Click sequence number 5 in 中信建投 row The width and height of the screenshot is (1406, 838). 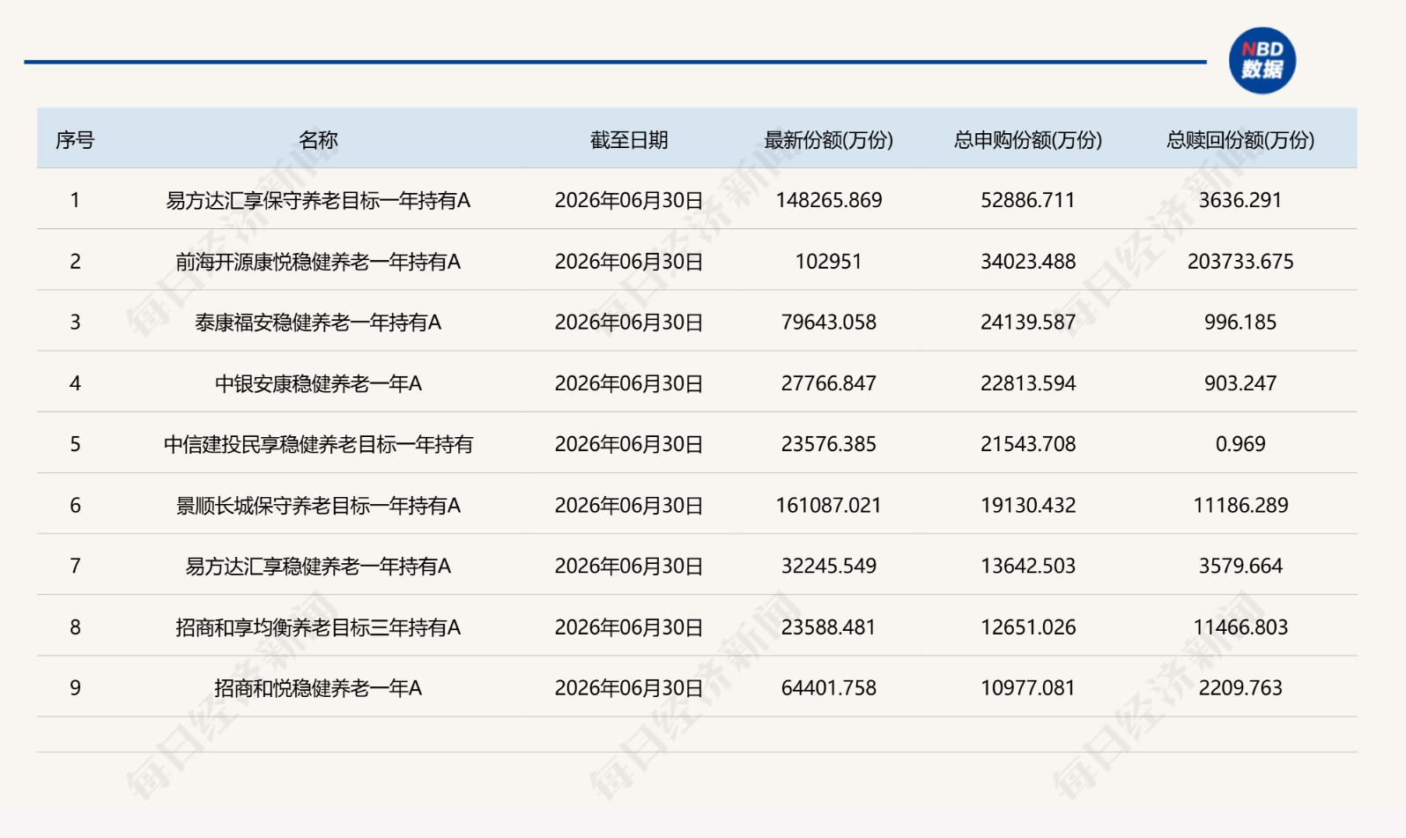(75, 444)
